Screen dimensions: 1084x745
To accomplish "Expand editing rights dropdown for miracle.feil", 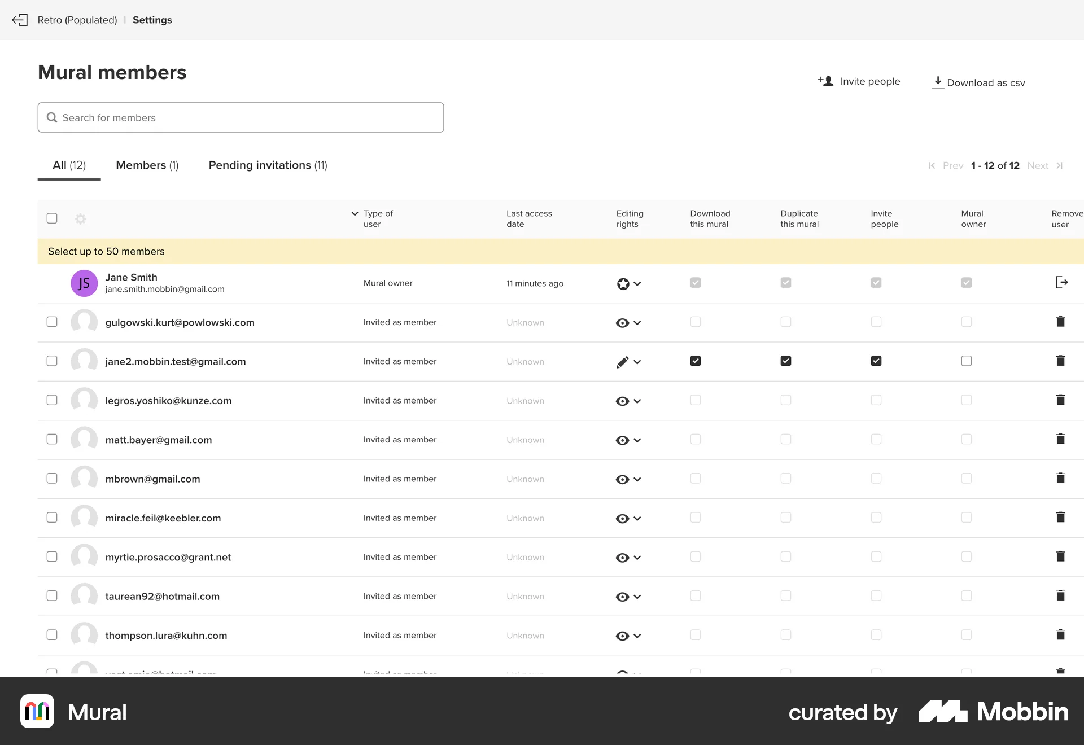I will (637, 518).
